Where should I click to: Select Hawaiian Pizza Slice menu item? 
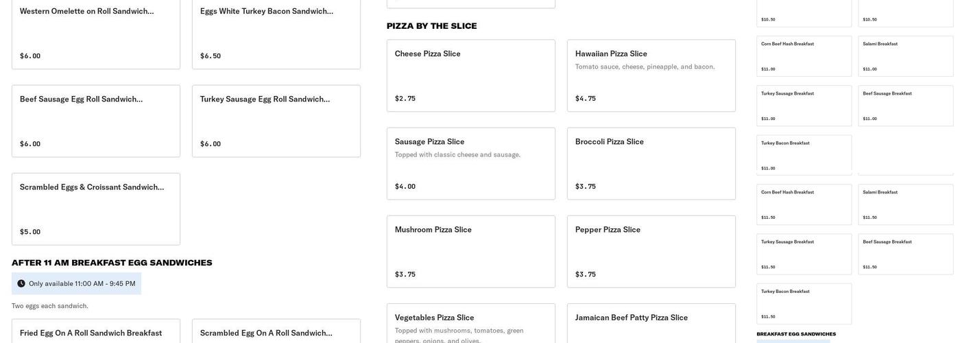click(x=651, y=75)
